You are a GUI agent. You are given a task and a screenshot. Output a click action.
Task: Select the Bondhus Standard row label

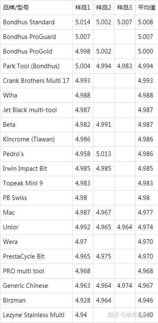(29, 22)
